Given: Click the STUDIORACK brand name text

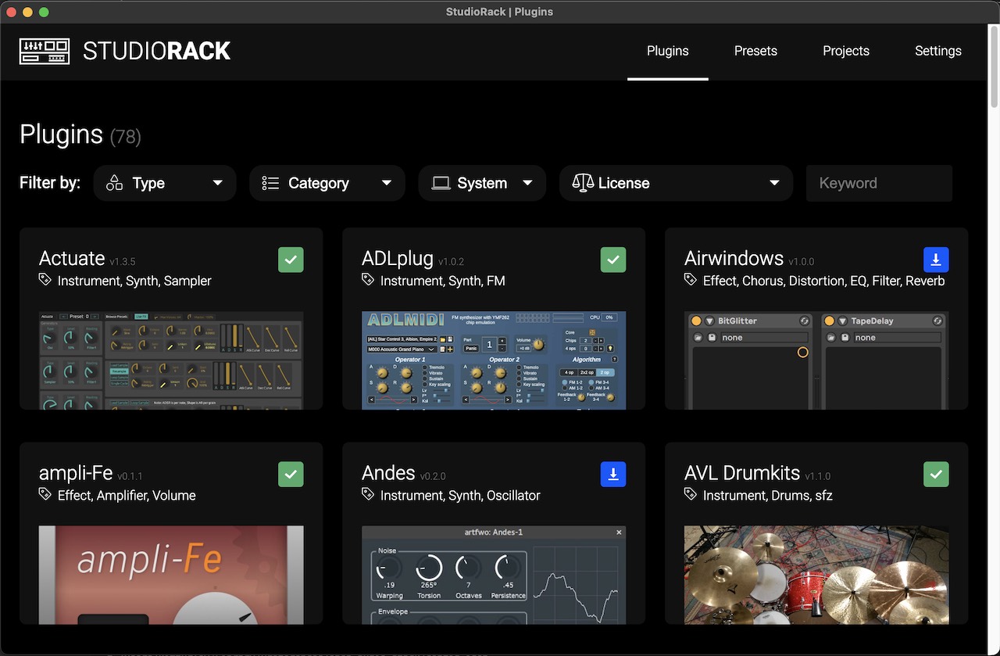Looking at the screenshot, I should [x=156, y=52].
